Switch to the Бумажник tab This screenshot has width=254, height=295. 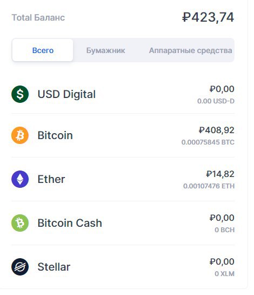(x=105, y=50)
